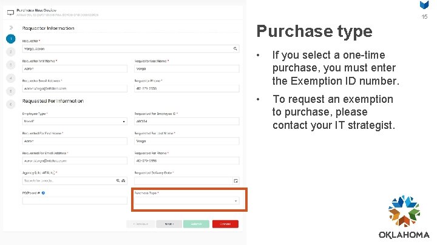
Task: Click the Requester Last Name field
Action: [x=186, y=68]
